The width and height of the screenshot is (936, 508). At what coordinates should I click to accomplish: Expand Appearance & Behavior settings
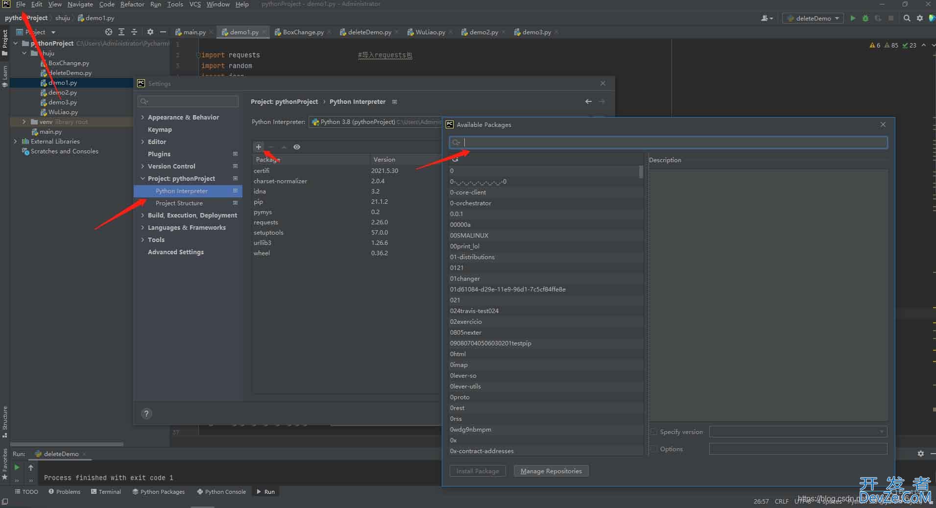point(143,117)
